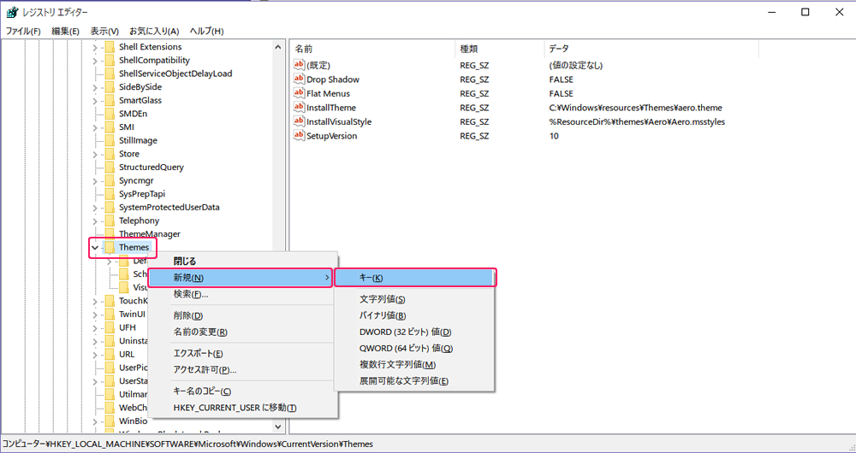Click the ShellCompatibility folder icon
856x453 pixels.
pyautogui.click(x=110, y=60)
